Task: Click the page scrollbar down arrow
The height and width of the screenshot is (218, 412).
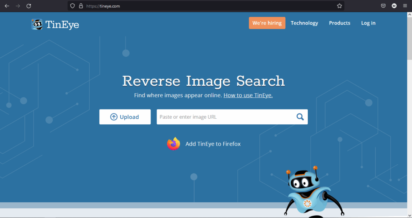Action: pos(409,216)
